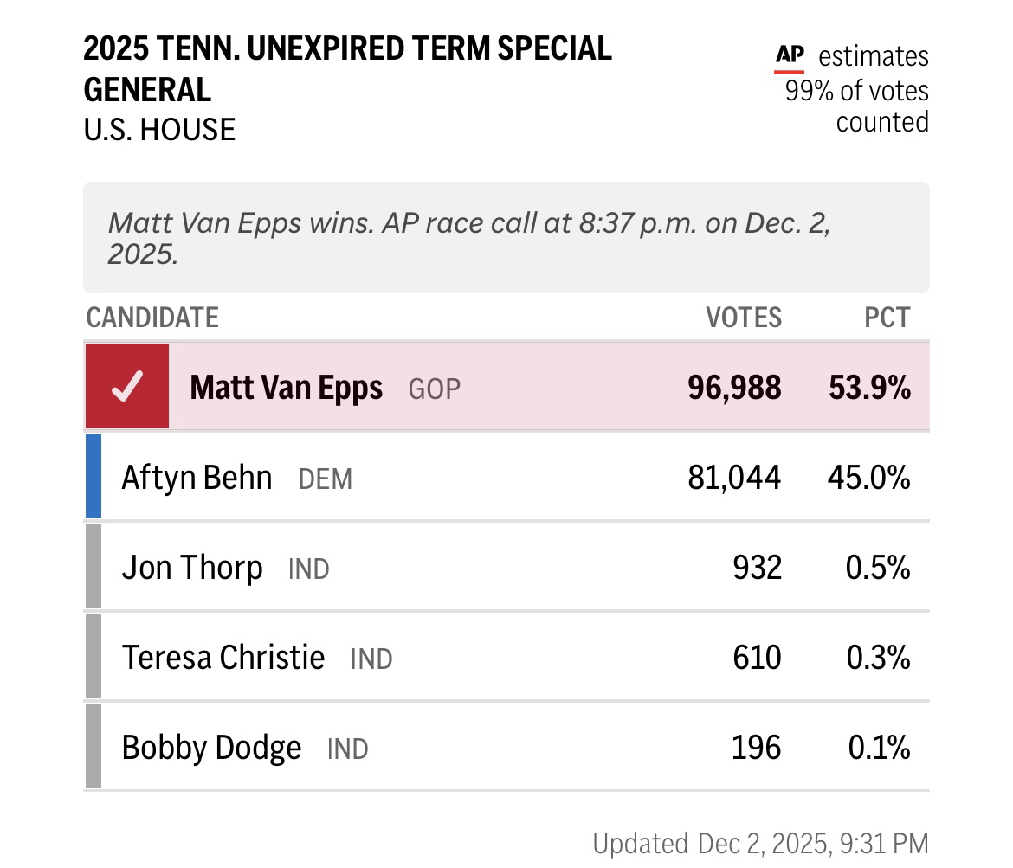Click the AP logo icon
Screen dimensions: 1013x868
point(789,57)
